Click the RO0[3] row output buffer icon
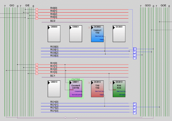This screenshot has height=121, width=172. point(135,58)
